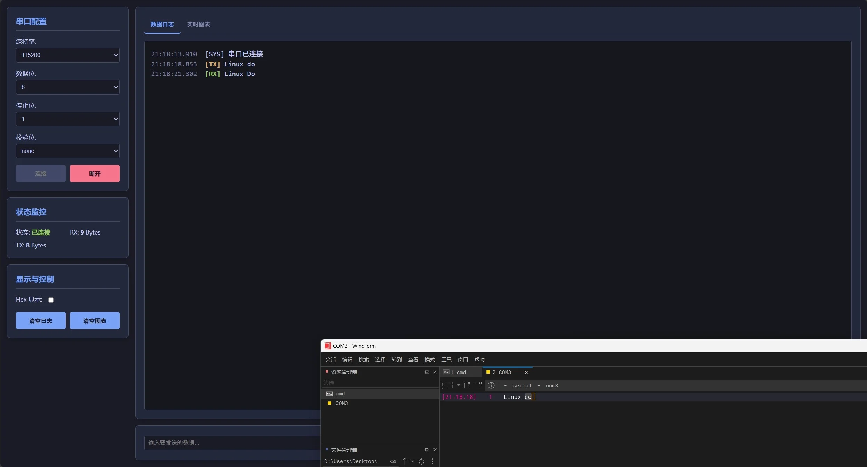The height and width of the screenshot is (467, 867).
Task: Select the COM3 session in 资源管理器
Action: 380,403
